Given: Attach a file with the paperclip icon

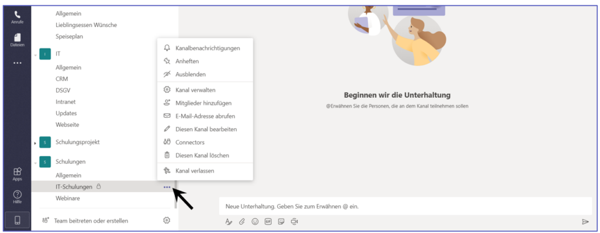Looking at the screenshot, I should tap(242, 221).
